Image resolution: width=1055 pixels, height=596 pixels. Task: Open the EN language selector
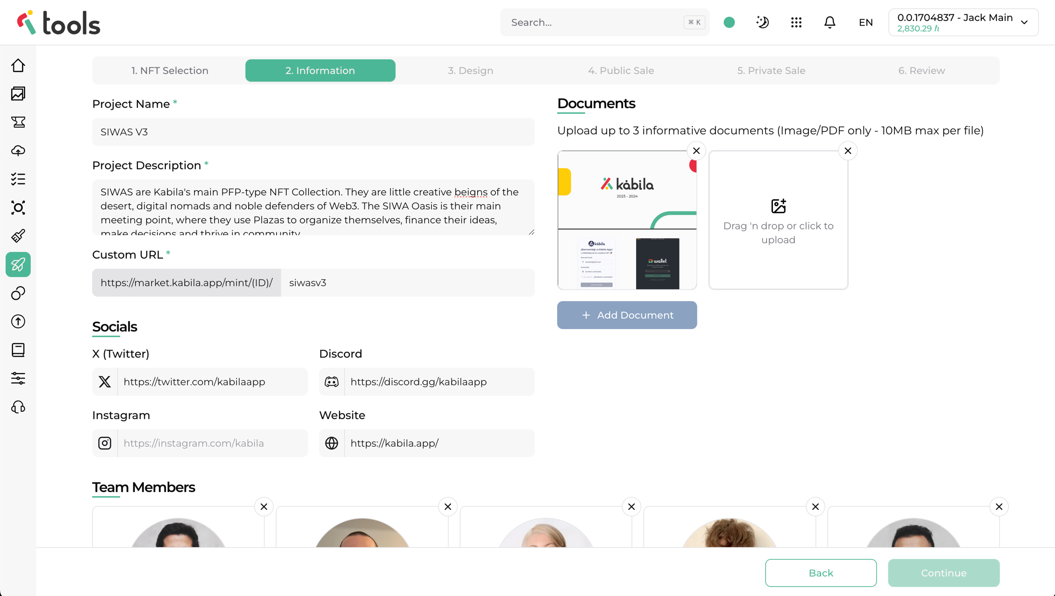pyautogui.click(x=865, y=22)
